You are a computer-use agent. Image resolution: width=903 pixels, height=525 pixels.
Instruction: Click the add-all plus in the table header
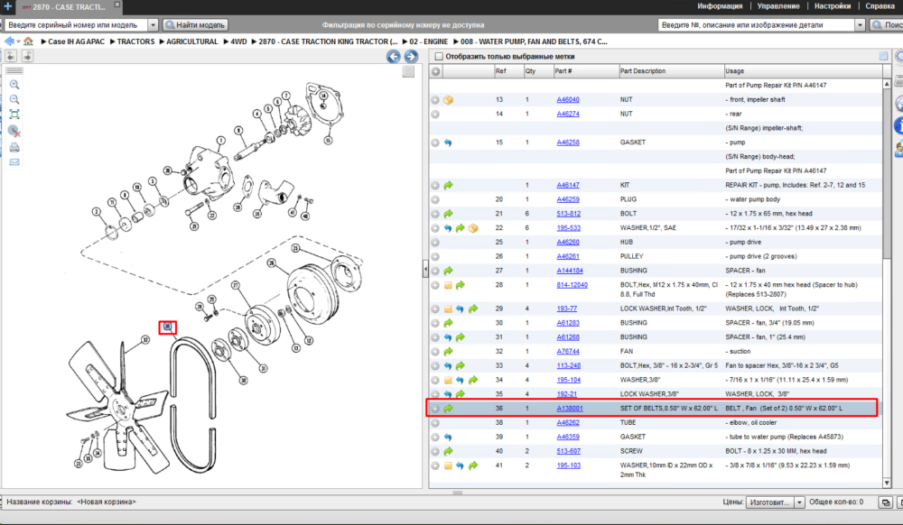(436, 71)
